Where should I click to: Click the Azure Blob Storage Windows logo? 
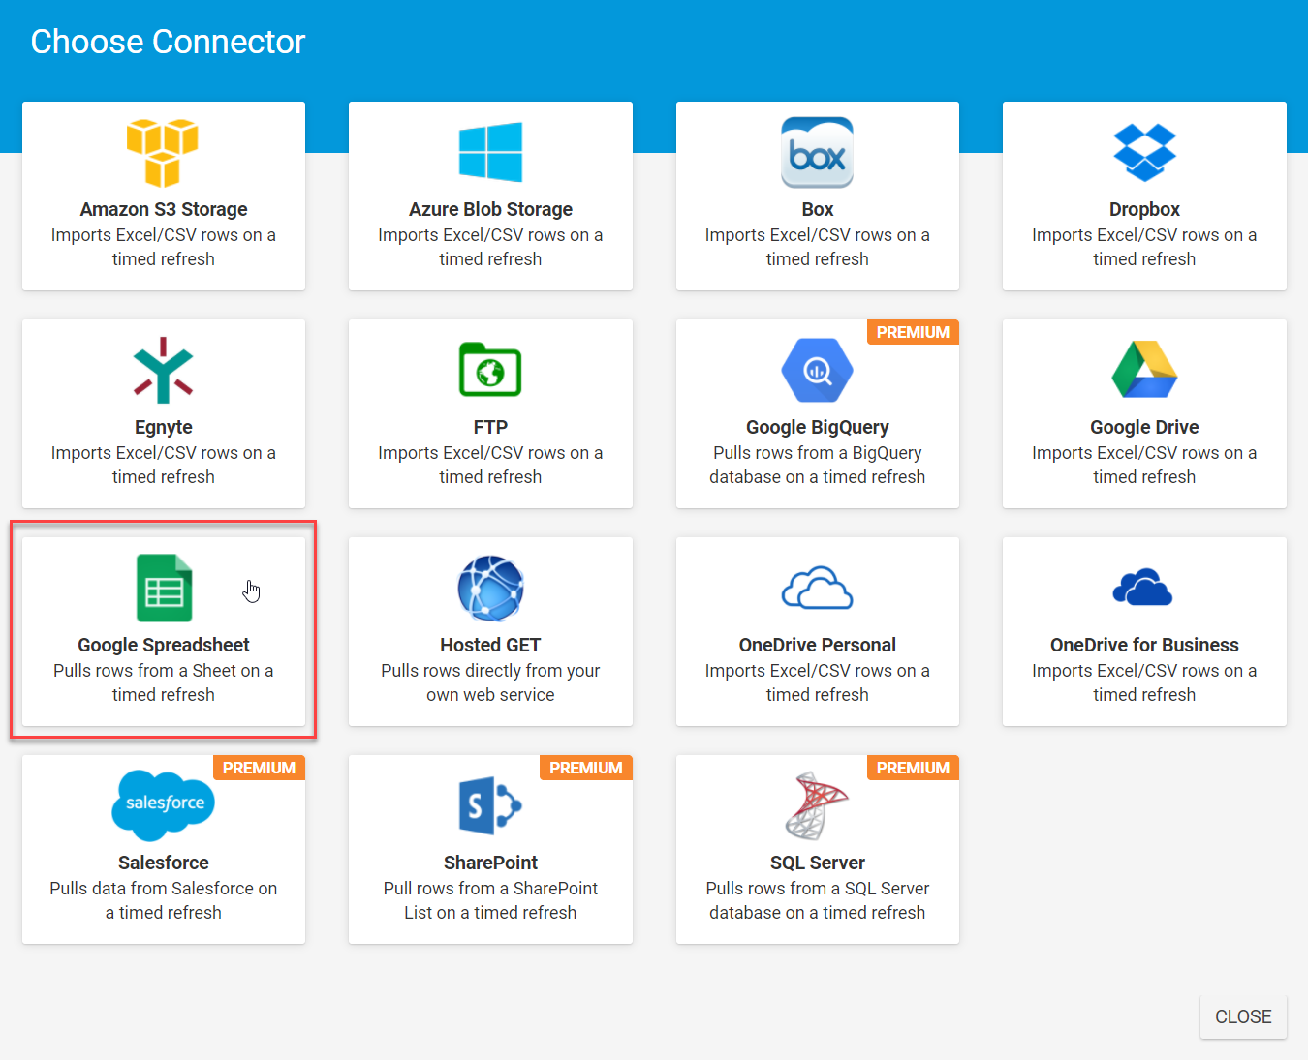(x=490, y=152)
